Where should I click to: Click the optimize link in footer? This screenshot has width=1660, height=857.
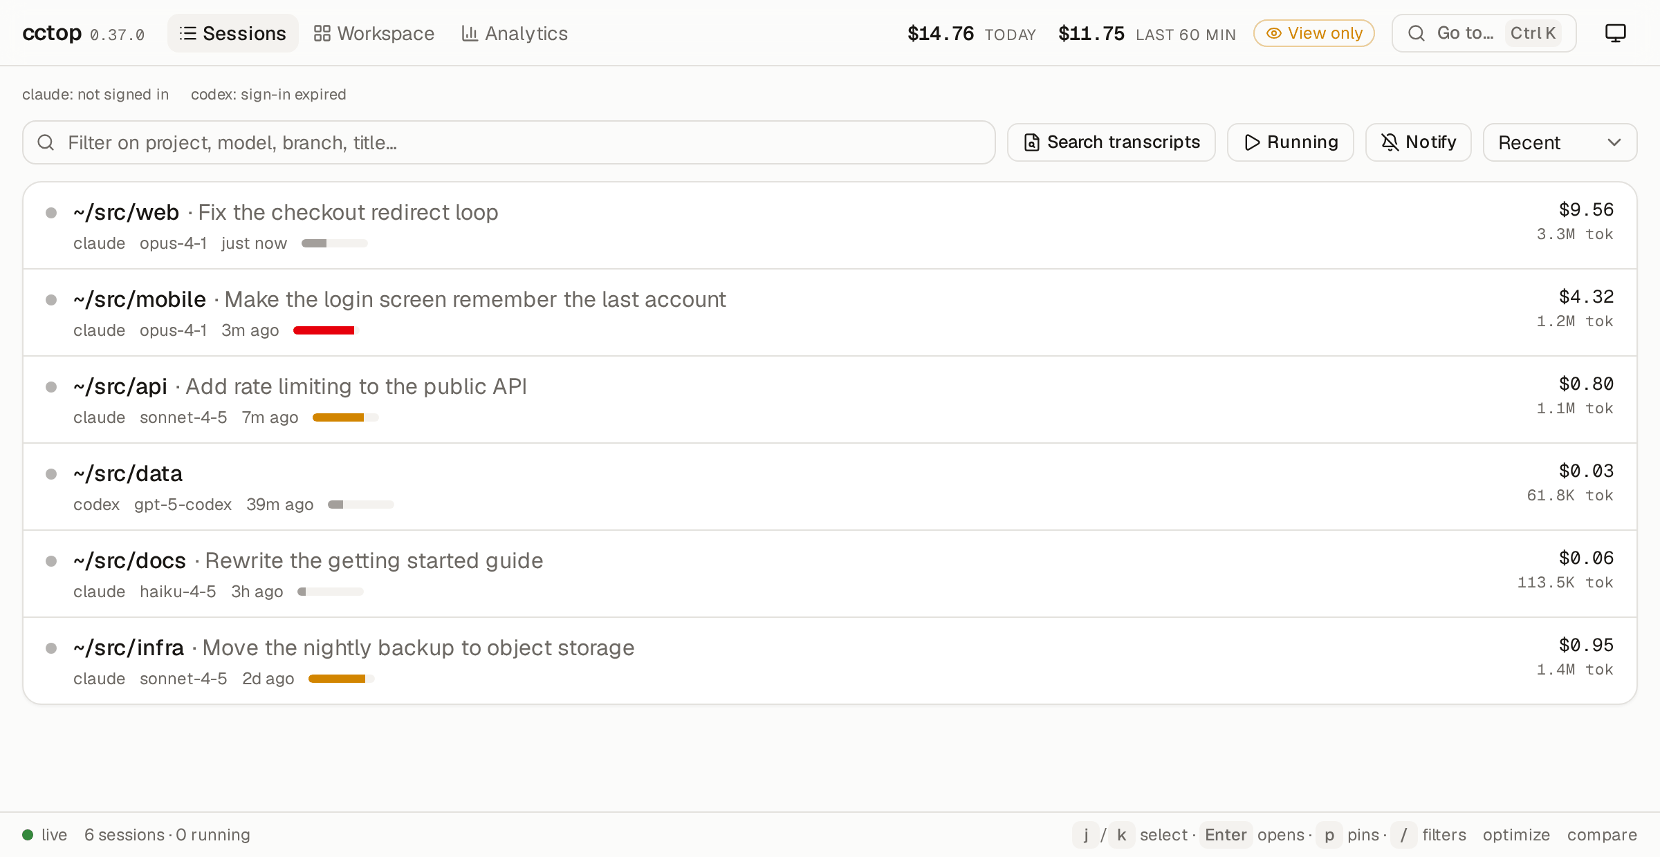[1516, 835]
